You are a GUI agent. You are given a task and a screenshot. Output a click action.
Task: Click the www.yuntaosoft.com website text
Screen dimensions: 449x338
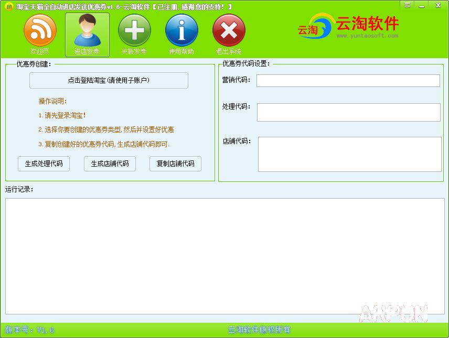pyautogui.click(x=367, y=36)
